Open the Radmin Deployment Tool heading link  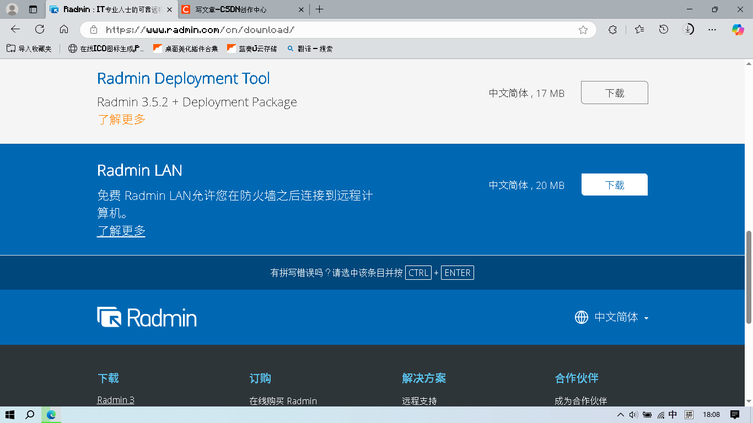[184, 78]
